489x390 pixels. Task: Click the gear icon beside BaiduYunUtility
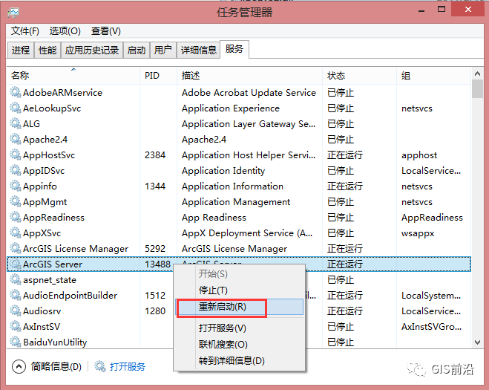[16, 342]
